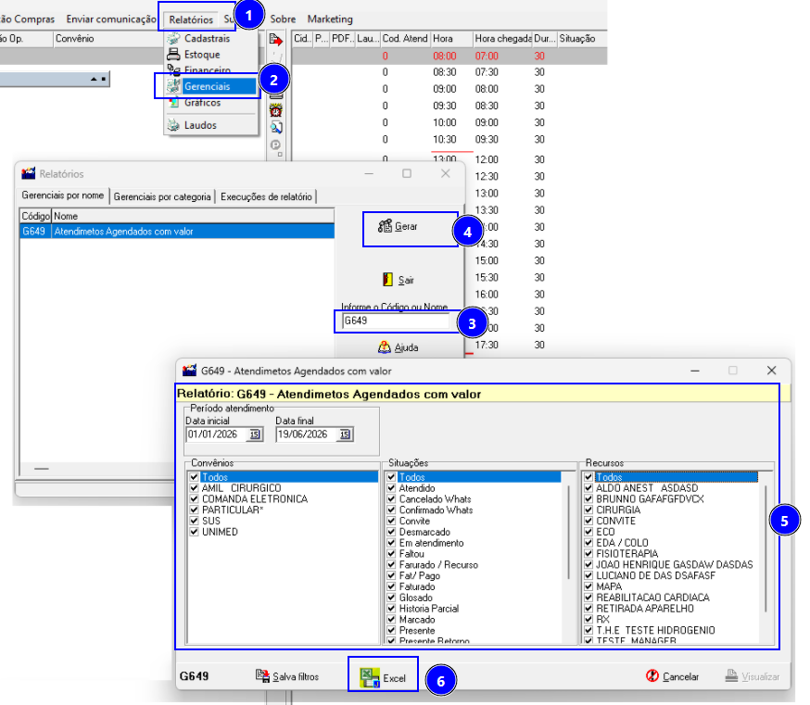This screenshot has height=705, width=810.
Task: Uncheck the Desmarcado situation
Action: pos(391,532)
